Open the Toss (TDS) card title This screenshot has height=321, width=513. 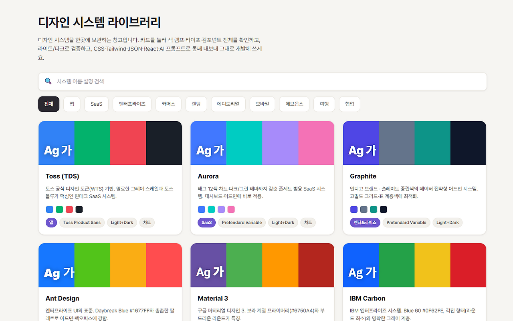click(x=63, y=176)
